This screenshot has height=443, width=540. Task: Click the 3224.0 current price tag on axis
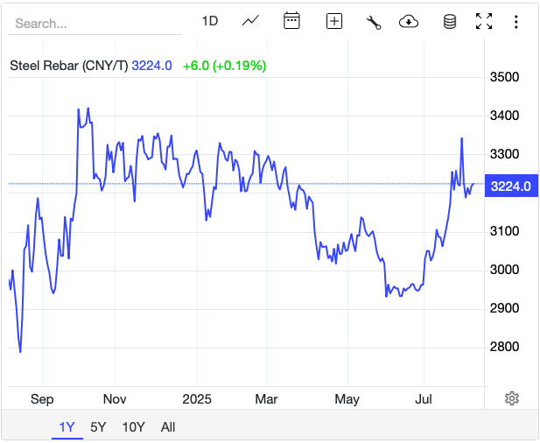coord(510,186)
